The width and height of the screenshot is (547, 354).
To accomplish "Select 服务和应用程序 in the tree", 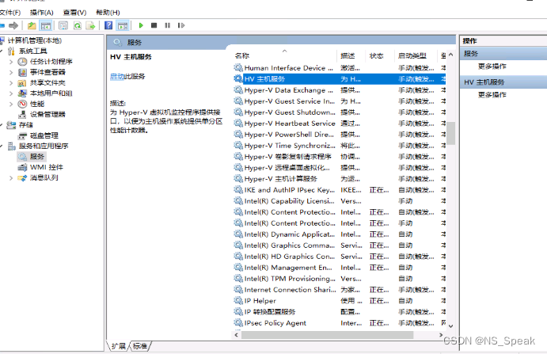I will 44,146.
